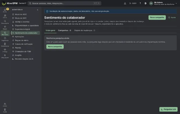This screenshot has height=114, width=180.
Task: Open Experiência digital
Action: pyautogui.click(x=25, y=29)
